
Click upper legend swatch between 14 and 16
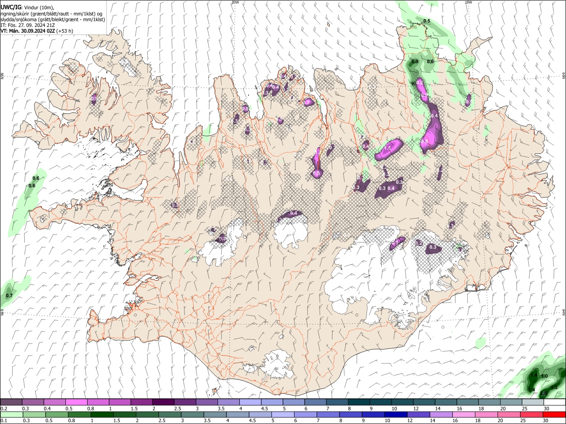[446, 402]
